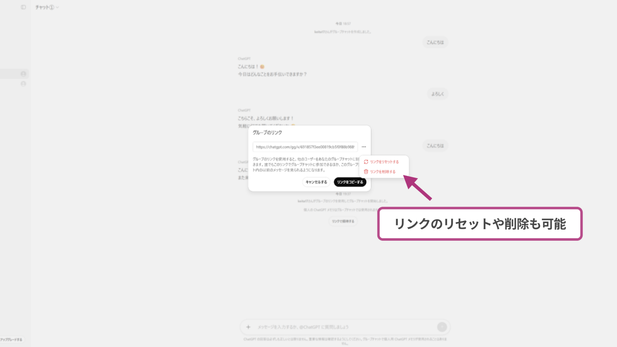Click the よろしく message bubble

(438, 93)
